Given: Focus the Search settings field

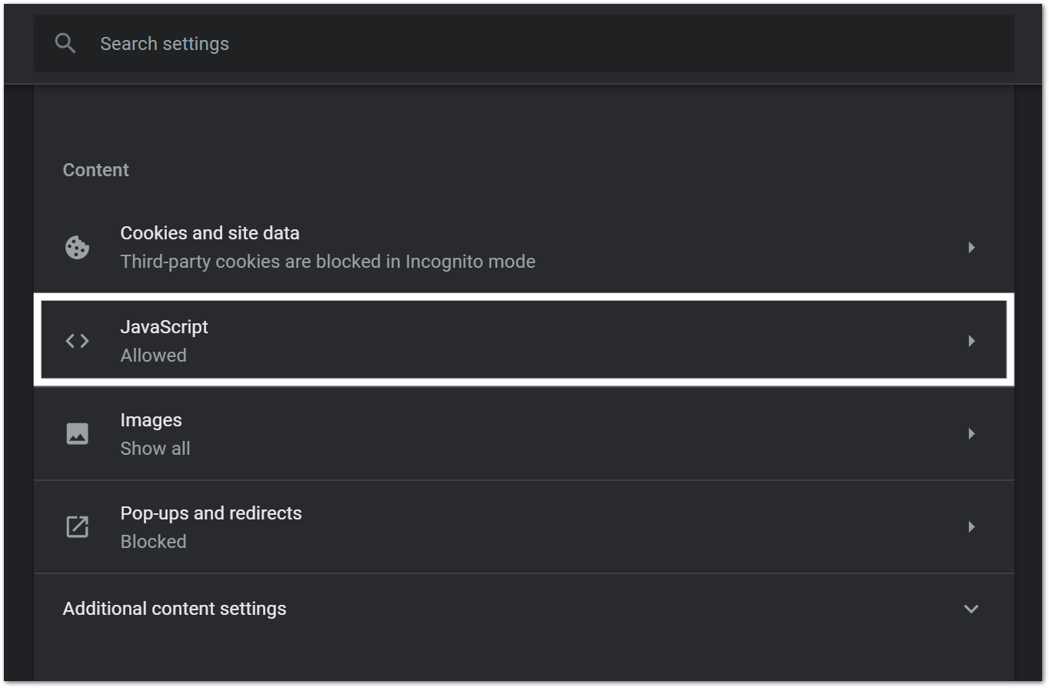Looking at the screenshot, I should coord(524,44).
